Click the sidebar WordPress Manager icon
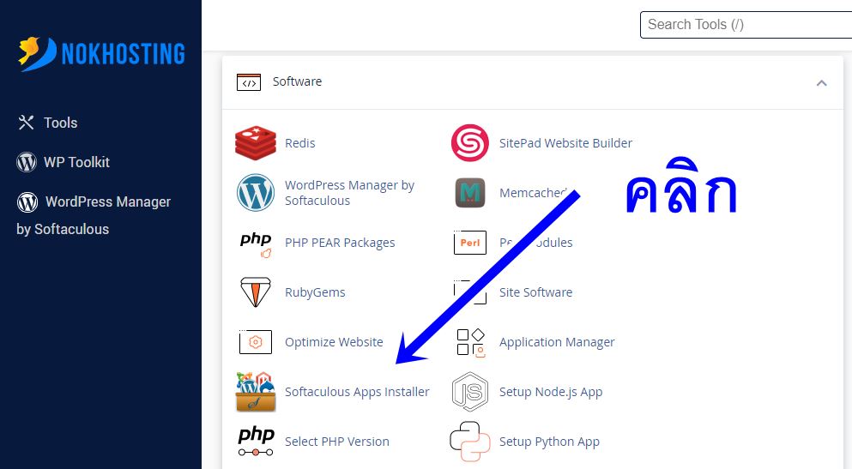This screenshot has width=852, height=469. pos(27,202)
